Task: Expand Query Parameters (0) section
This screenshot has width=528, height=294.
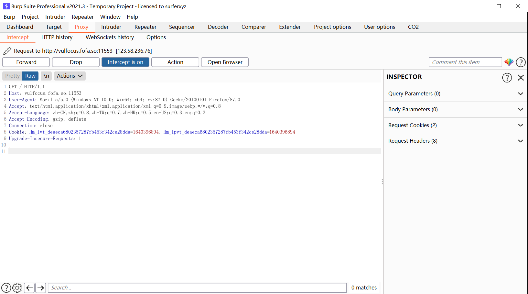Action: coord(456,94)
